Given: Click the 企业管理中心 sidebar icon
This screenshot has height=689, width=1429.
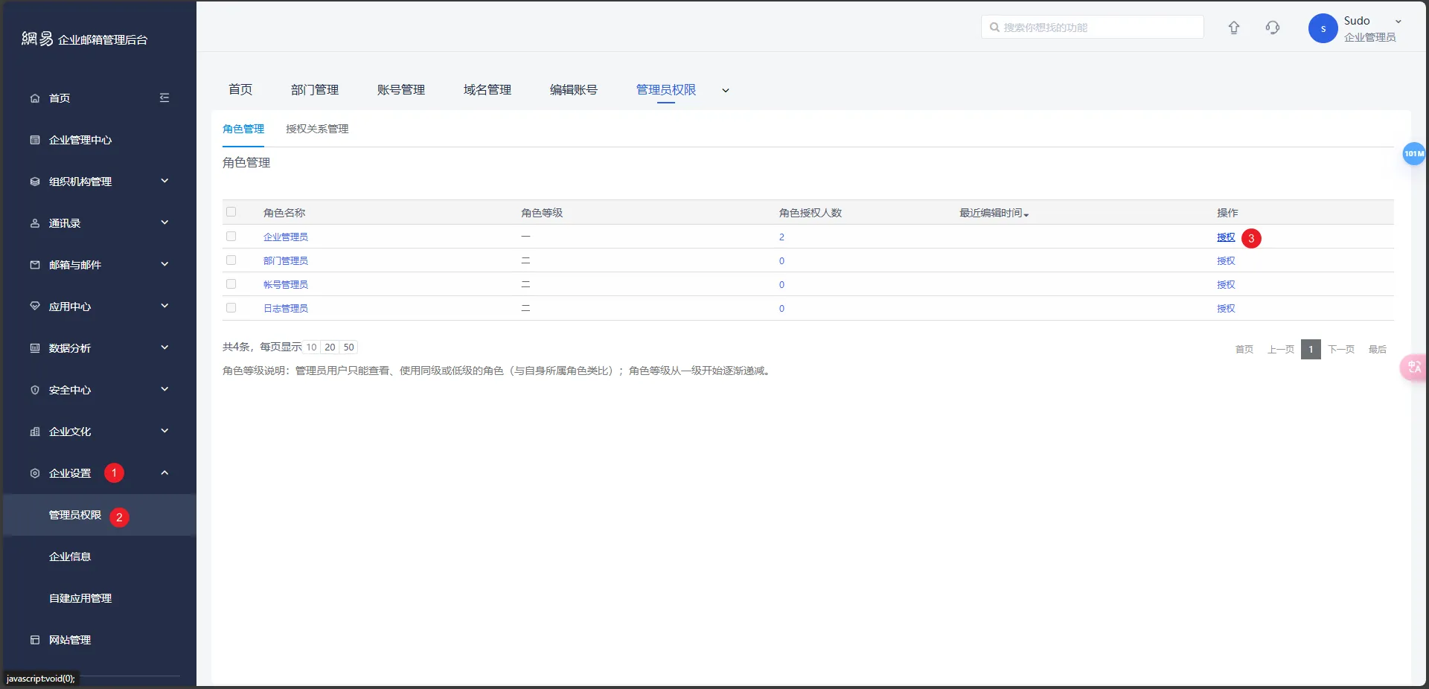Looking at the screenshot, I should (35, 140).
